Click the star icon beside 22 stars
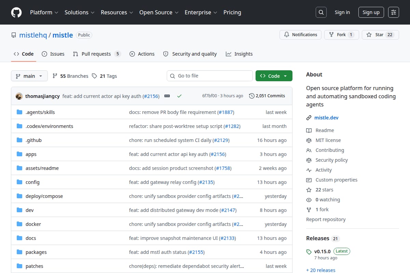Screen dimensions: 410x273 point(309,190)
